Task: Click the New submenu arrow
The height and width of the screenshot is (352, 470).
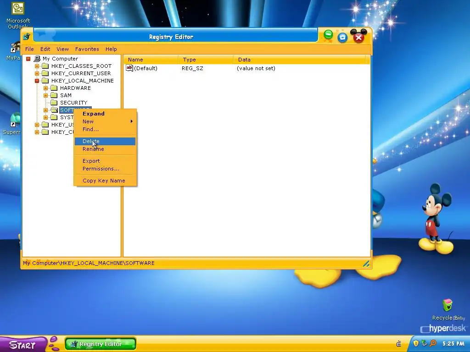Action: 132,121
